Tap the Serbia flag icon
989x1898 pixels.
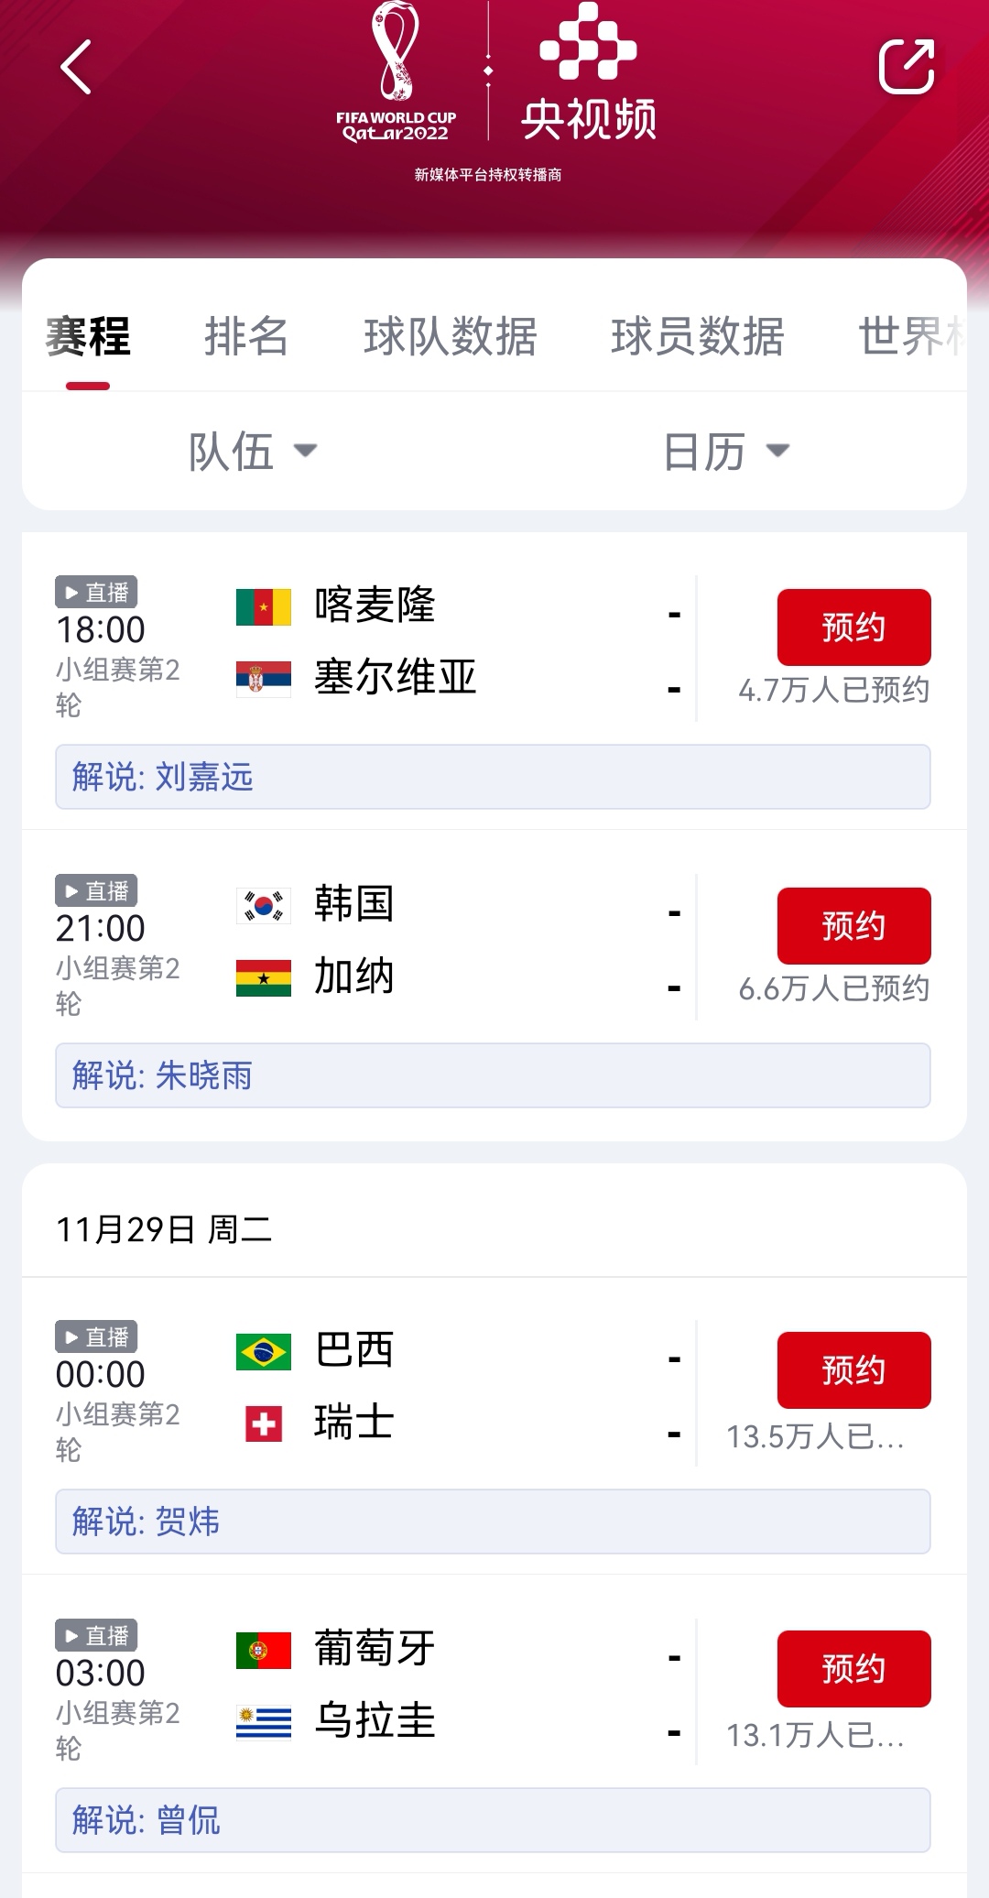(264, 678)
